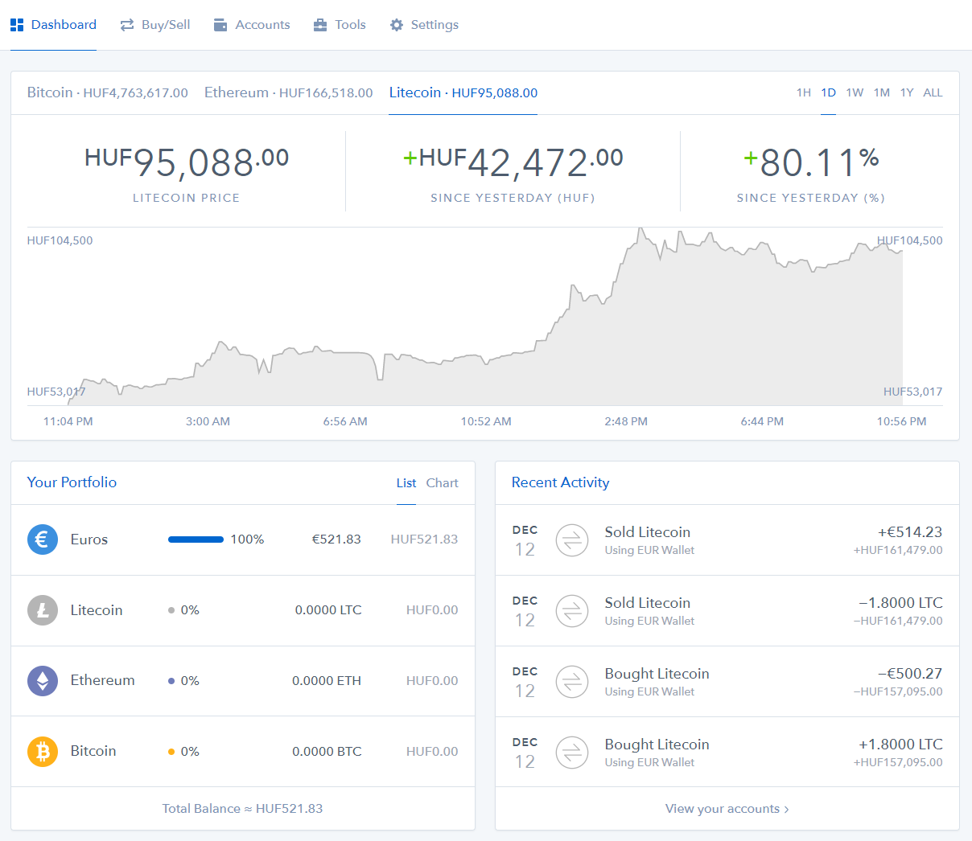Switch portfolio to List view
Screen dimensions: 972x841
point(406,483)
